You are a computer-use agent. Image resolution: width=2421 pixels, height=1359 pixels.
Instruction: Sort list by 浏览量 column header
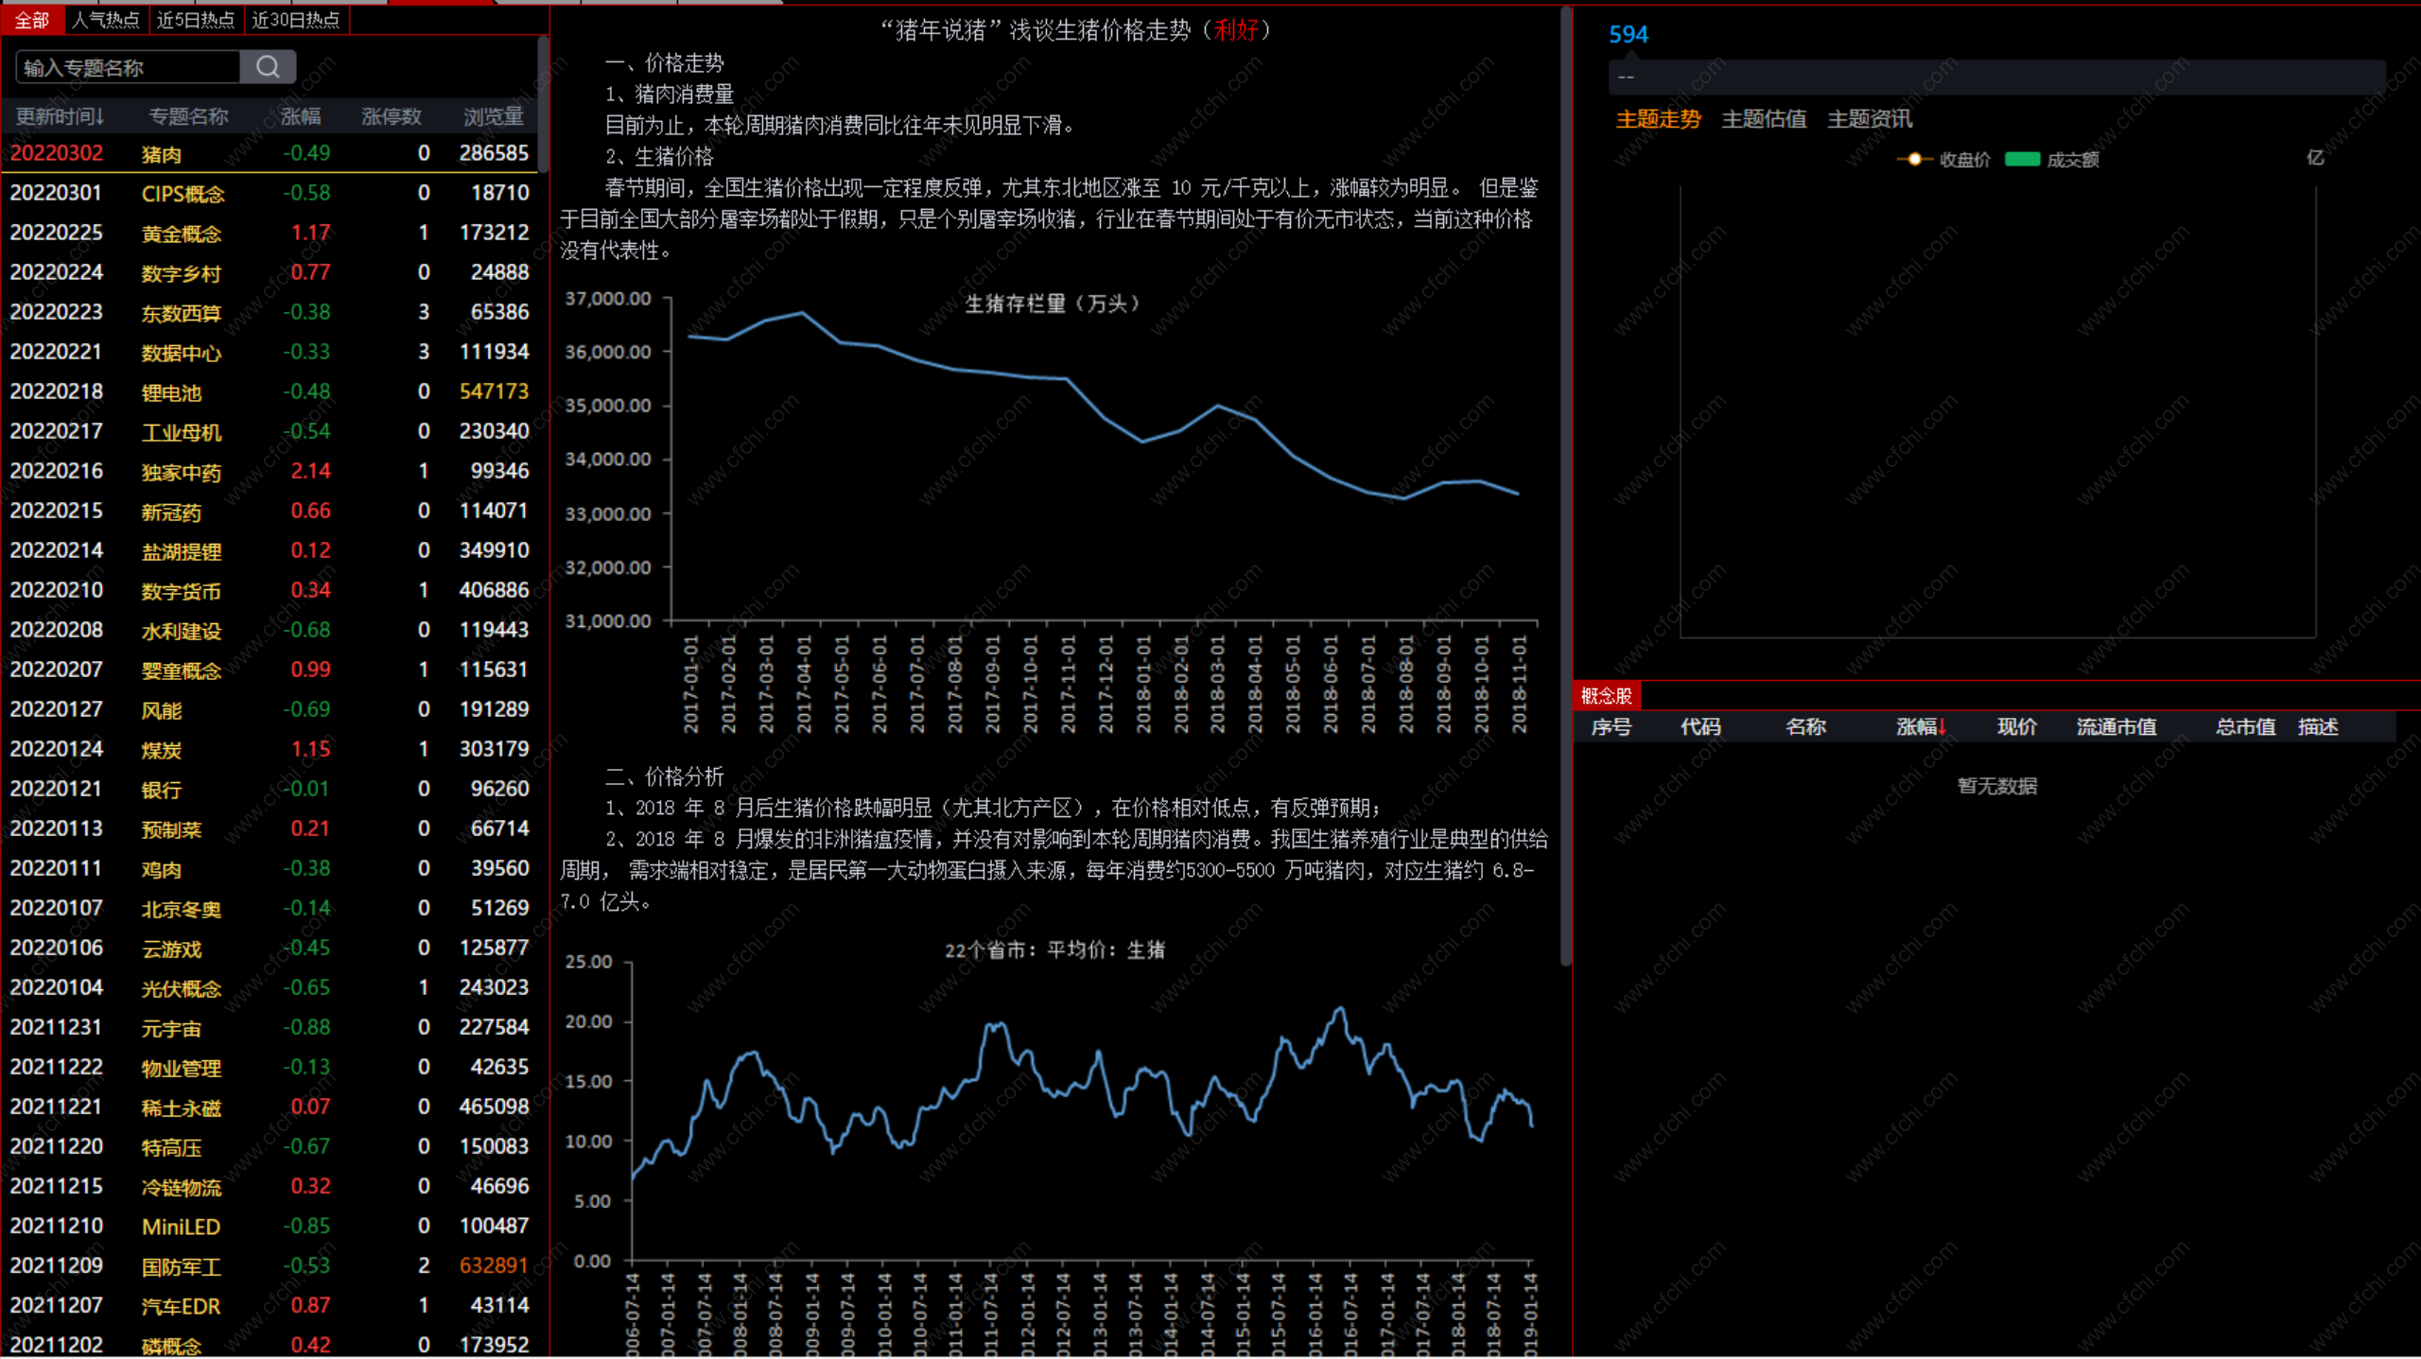tap(493, 116)
